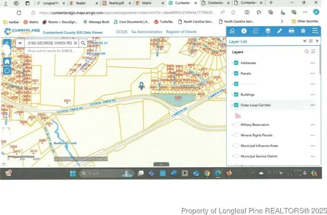Click the map Home extent button
This screenshot has width=327, height=215.
coord(7,62)
